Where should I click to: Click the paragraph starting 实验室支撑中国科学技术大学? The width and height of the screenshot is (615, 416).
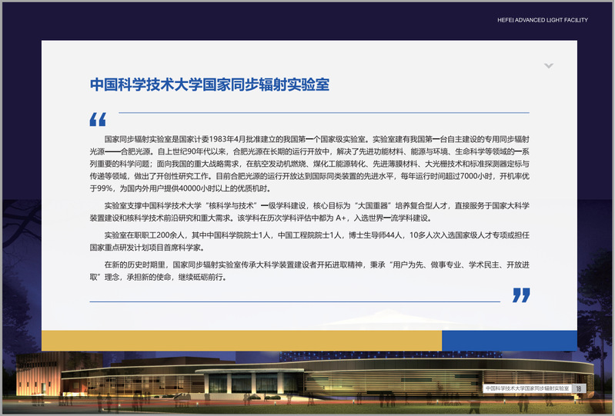(309, 212)
